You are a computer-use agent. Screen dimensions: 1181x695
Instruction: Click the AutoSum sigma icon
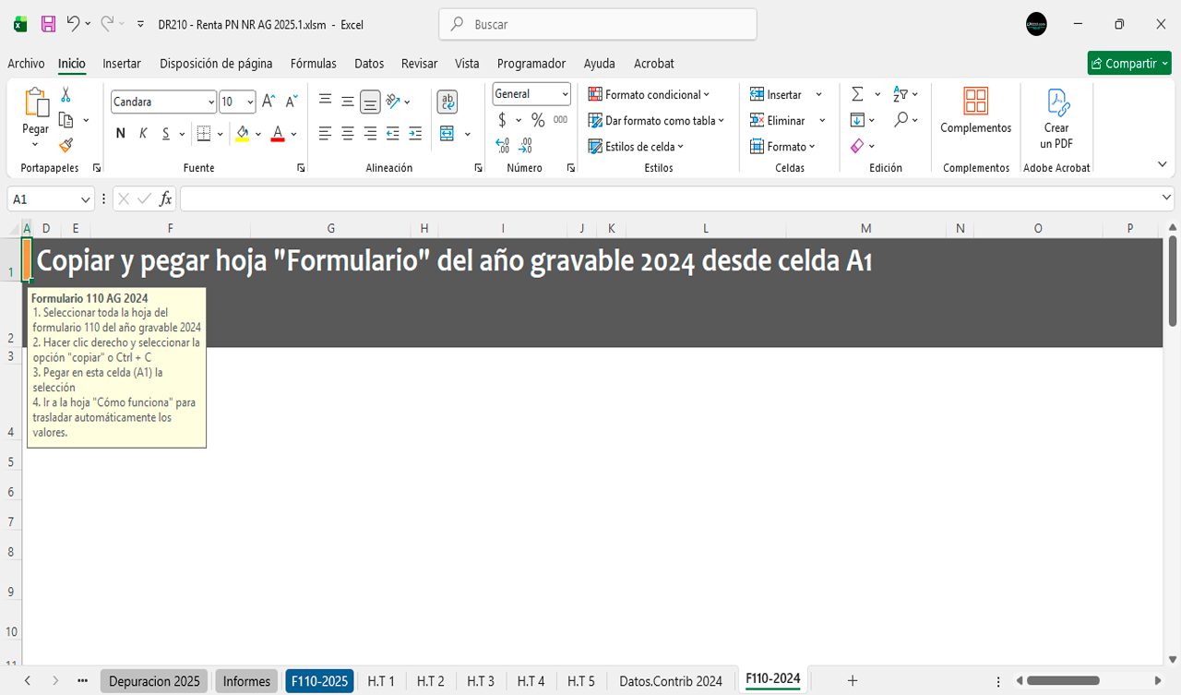pos(857,94)
